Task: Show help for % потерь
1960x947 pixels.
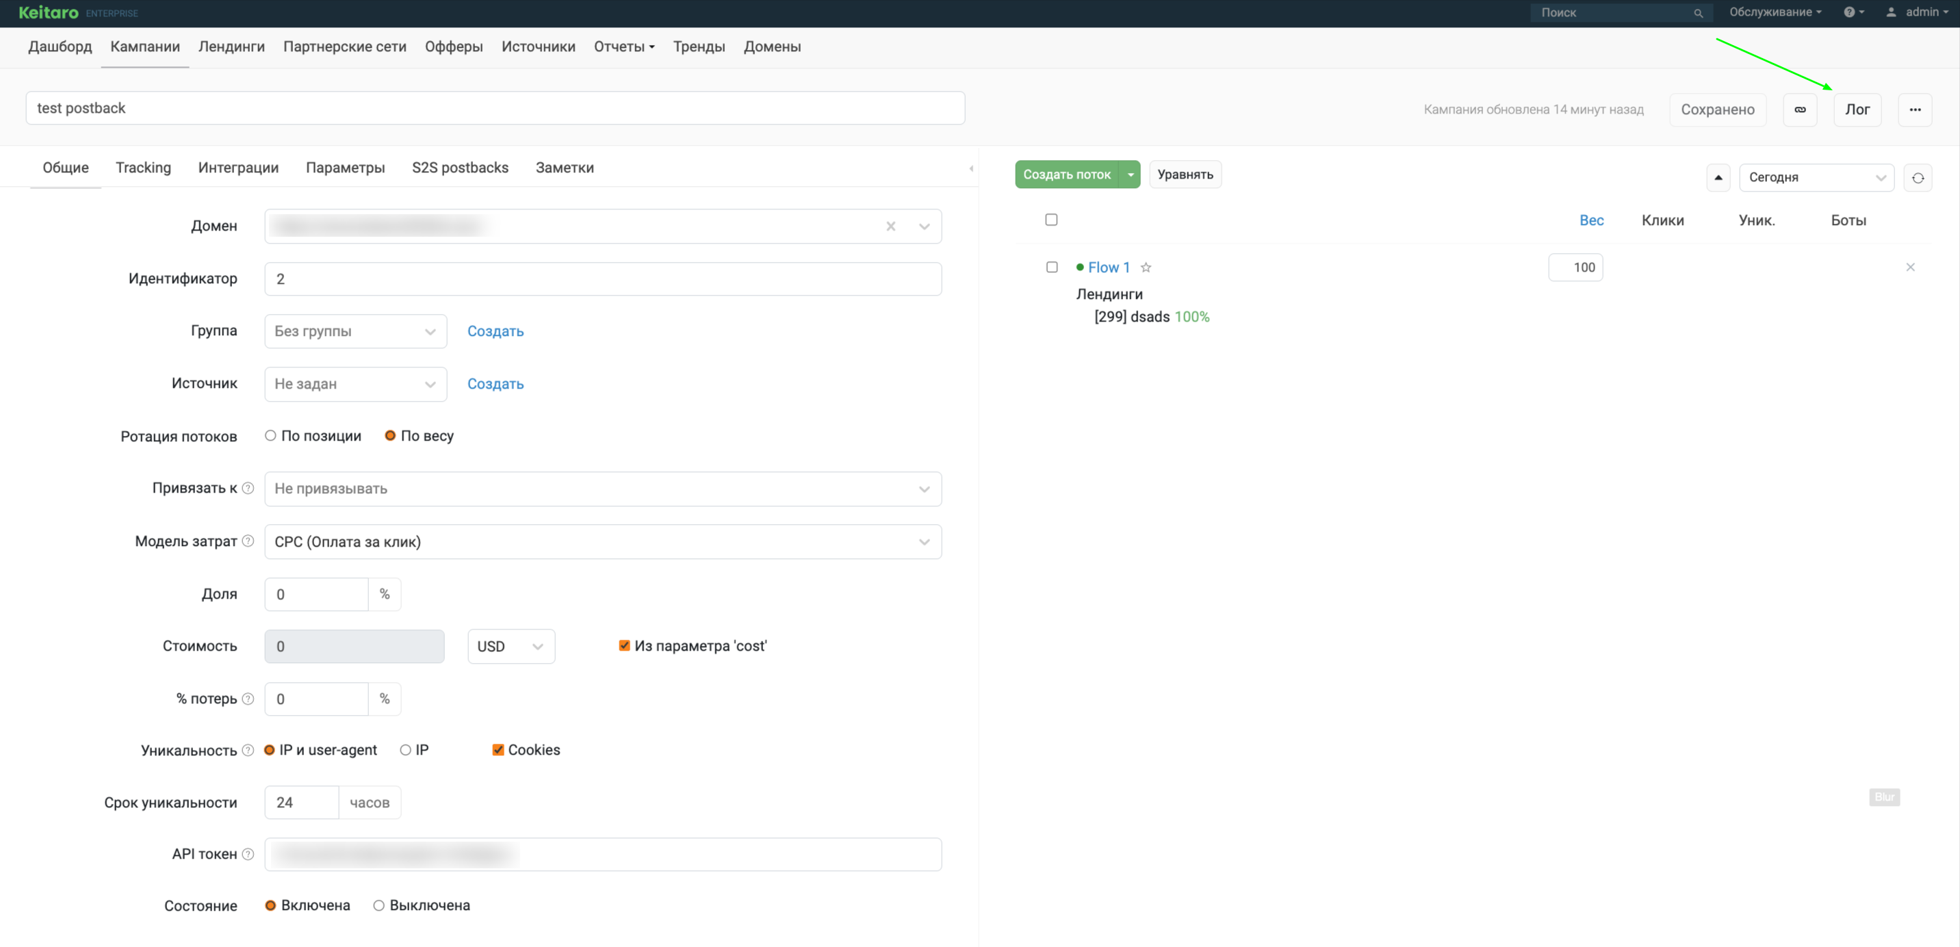Action: pos(248,698)
